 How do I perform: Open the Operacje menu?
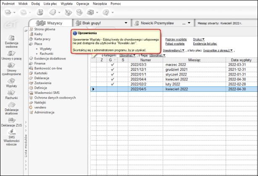83,4
